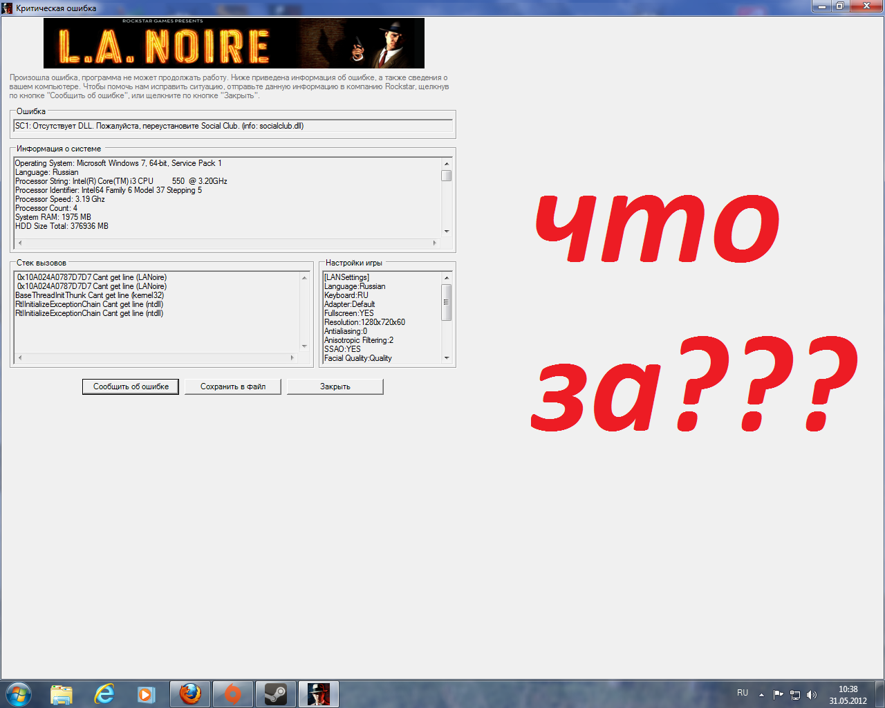The width and height of the screenshot is (885, 708).
Task: Close the dialog with the 'Закрыть' button
Action: [x=335, y=386]
